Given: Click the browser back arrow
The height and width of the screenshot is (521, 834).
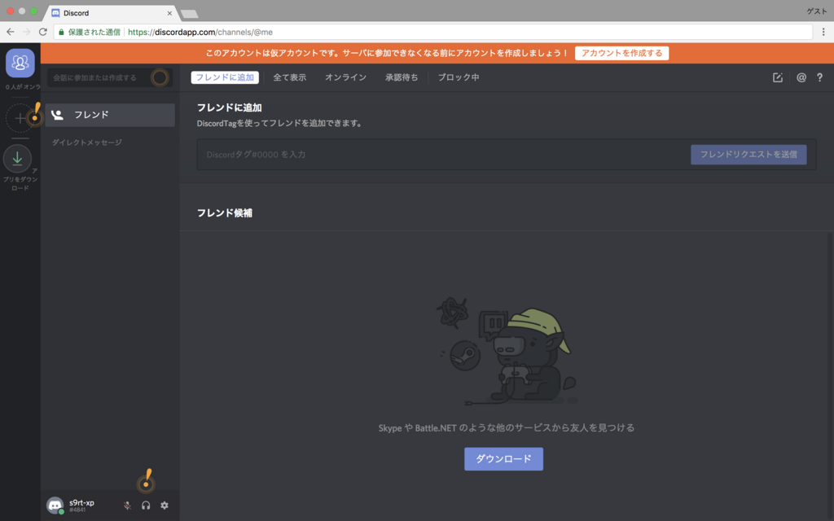Looking at the screenshot, I should coord(10,32).
